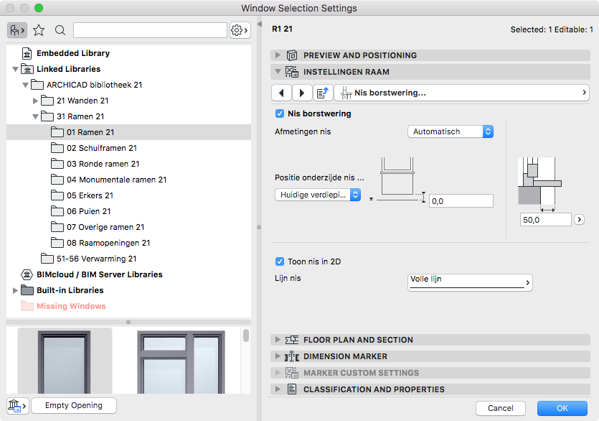The height and width of the screenshot is (421, 599).
Task: Expand the Floor Plan and Section panel
Action: [278, 340]
